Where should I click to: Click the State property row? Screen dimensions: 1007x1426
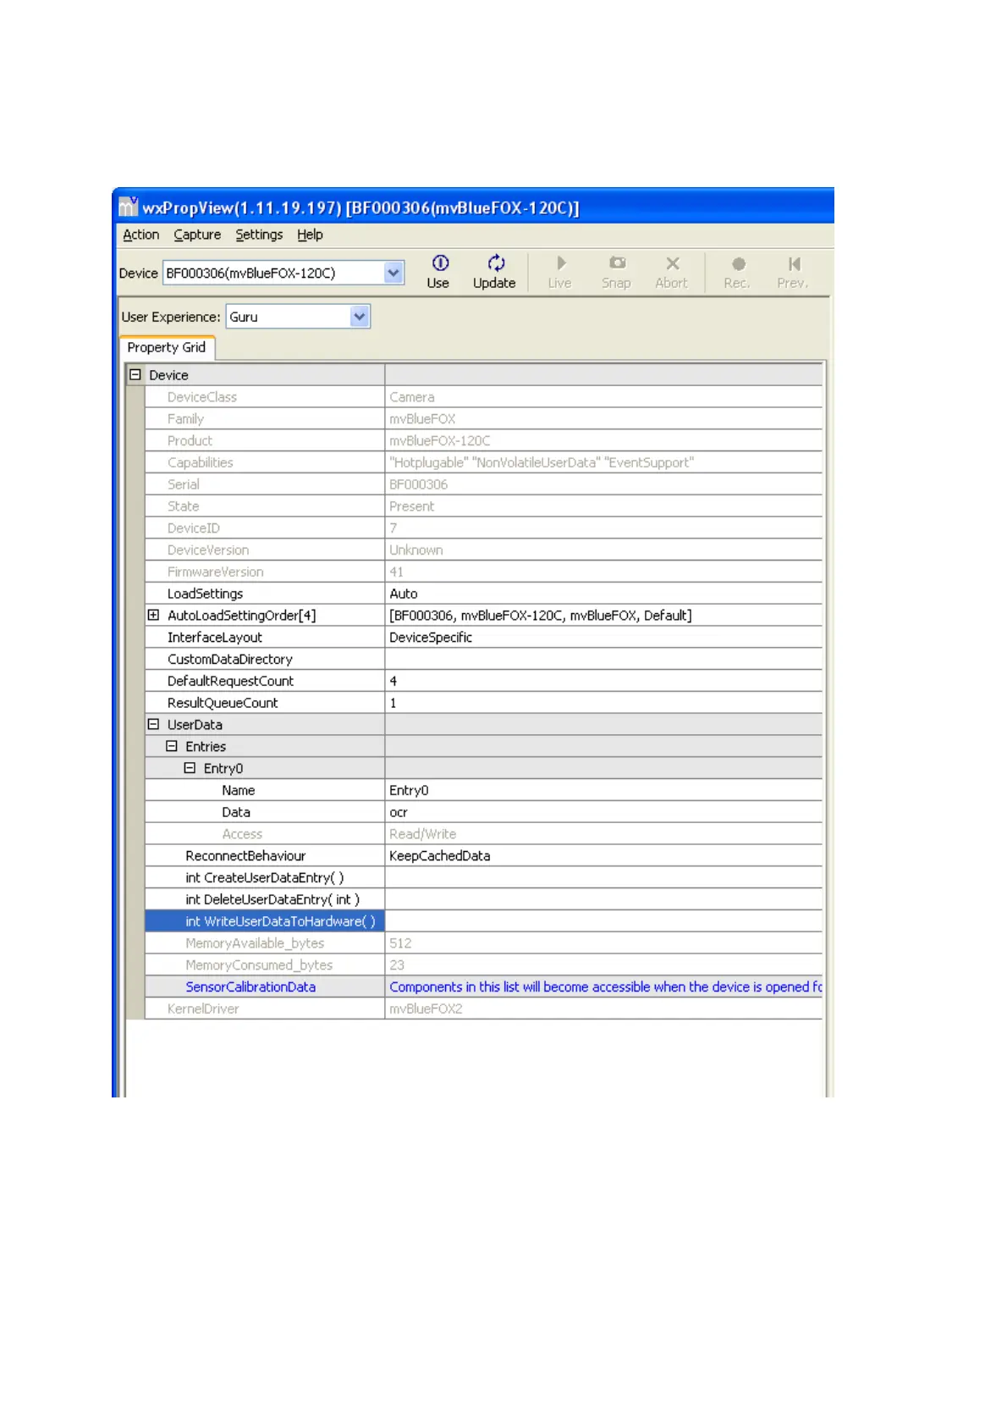click(x=483, y=506)
